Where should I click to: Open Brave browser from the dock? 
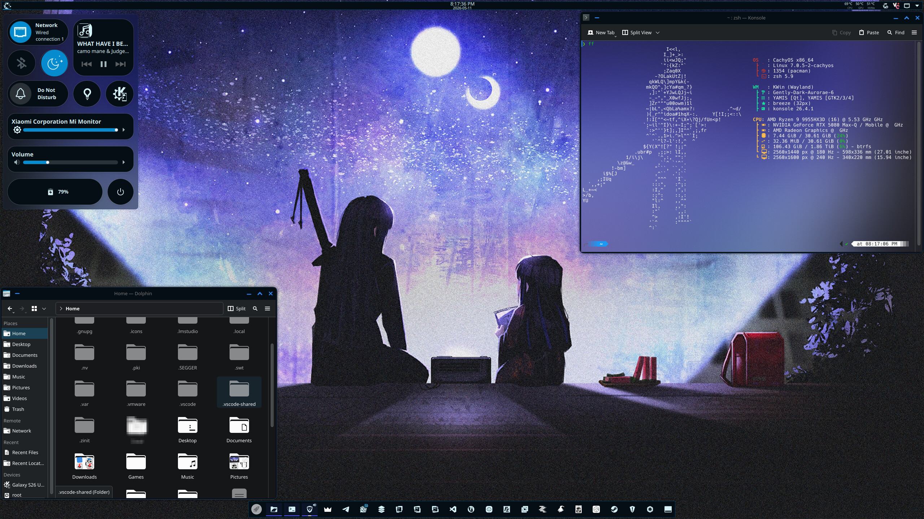pyautogui.click(x=310, y=509)
